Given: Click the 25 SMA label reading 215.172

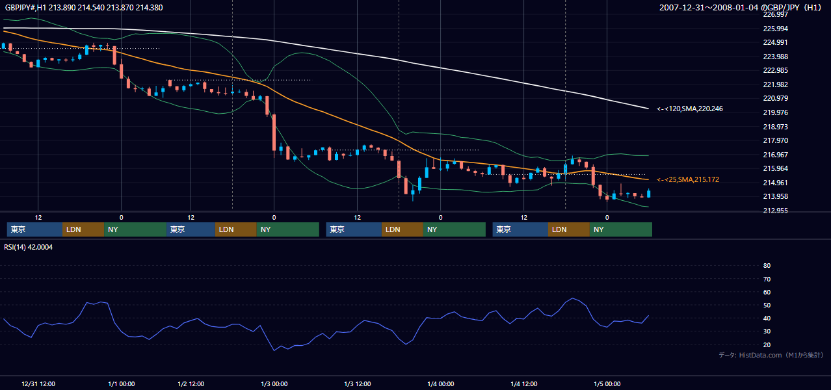Looking at the screenshot, I should 688,179.
